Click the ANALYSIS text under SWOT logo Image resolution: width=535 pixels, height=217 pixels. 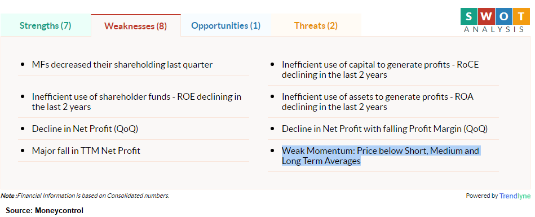(493, 29)
